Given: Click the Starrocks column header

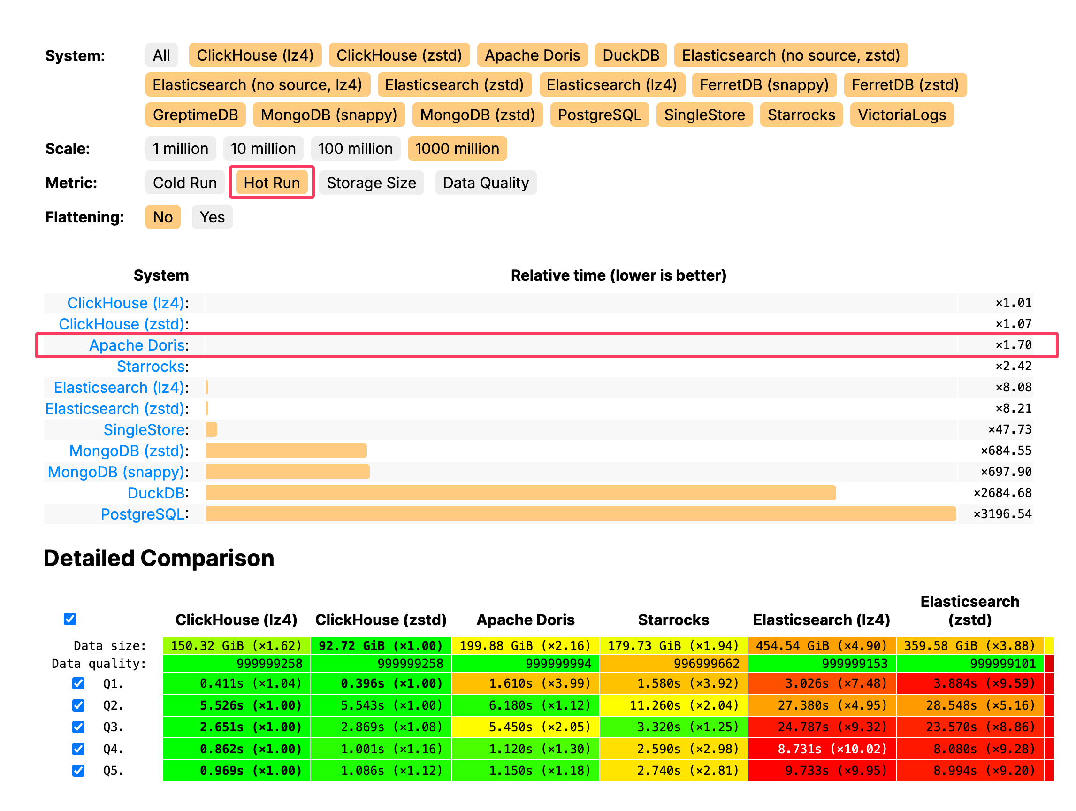Looking at the screenshot, I should (x=673, y=620).
